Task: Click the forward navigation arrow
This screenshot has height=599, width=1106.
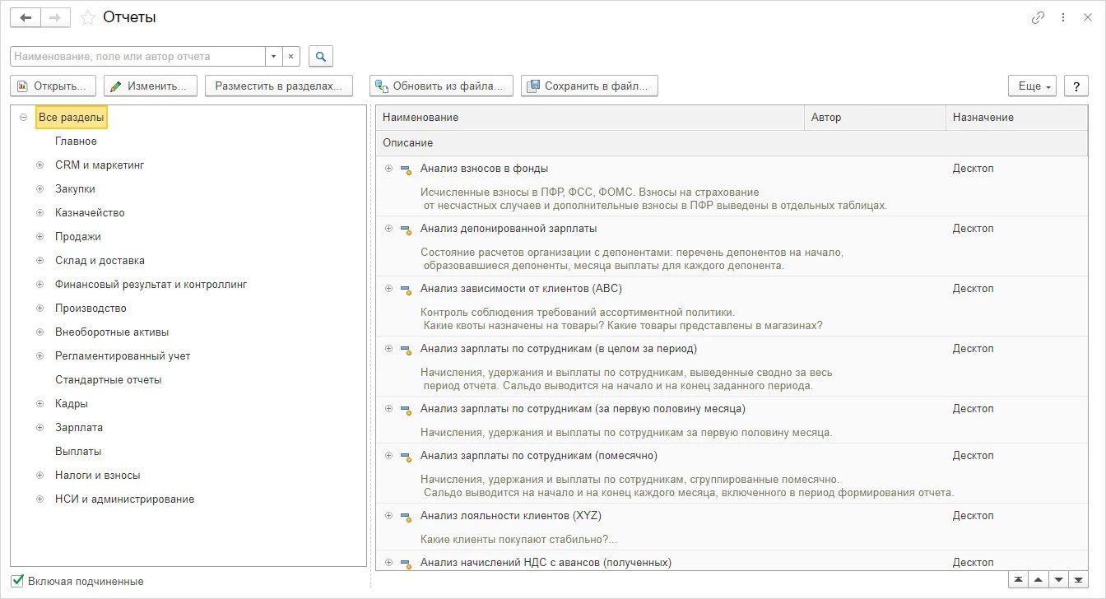Action: 56,17
